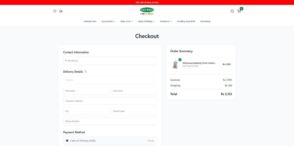Image resolution: width=294 pixels, height=146 pixels.
Task: Click the Unit Price Rs 2,952 text
Action: pyautogui.click(x=190, y=66)
